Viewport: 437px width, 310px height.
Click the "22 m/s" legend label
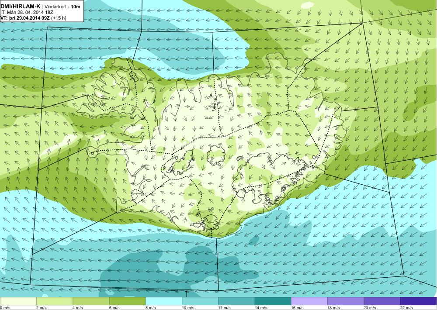click(x=406, y=308)
